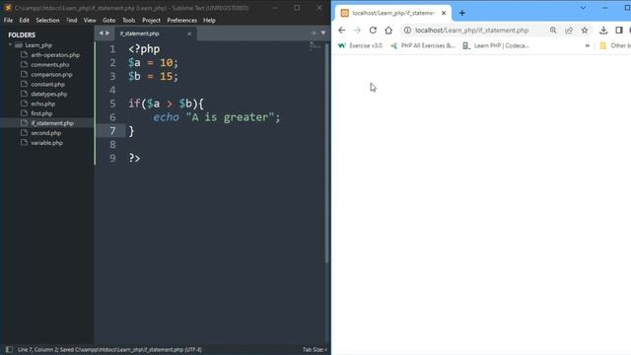Go forward in the browser
Screen dimensions: 631x355
point(357,31)
